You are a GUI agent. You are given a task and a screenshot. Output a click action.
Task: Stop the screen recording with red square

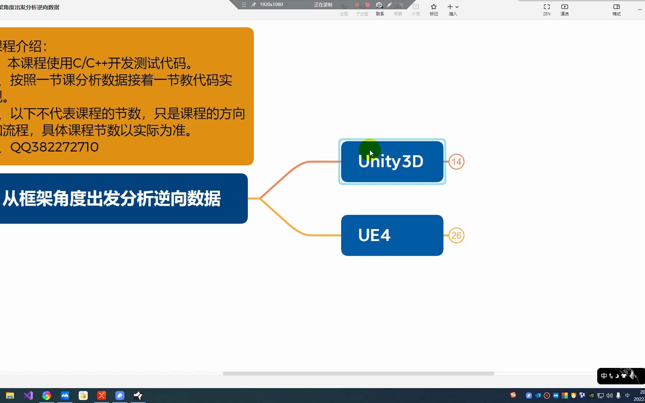[x=367, y=5]
